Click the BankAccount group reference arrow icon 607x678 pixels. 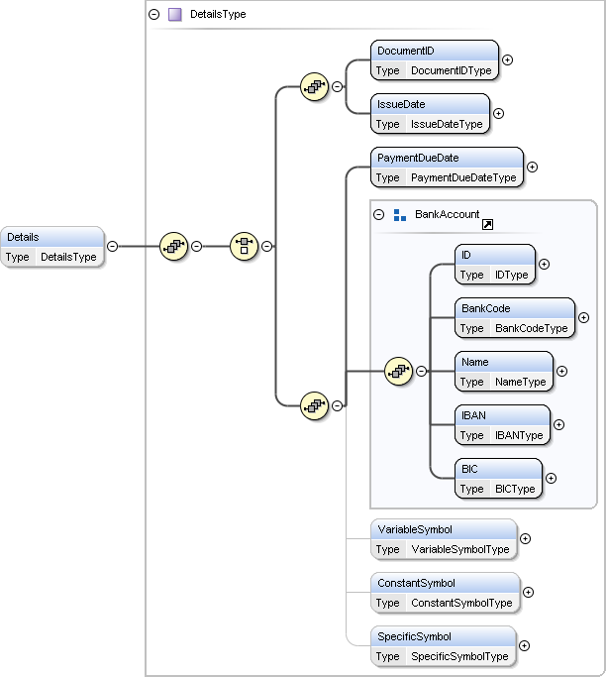[x=487, y=224]
